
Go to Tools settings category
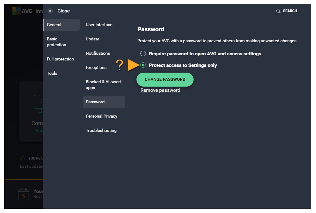coord(52,74)
